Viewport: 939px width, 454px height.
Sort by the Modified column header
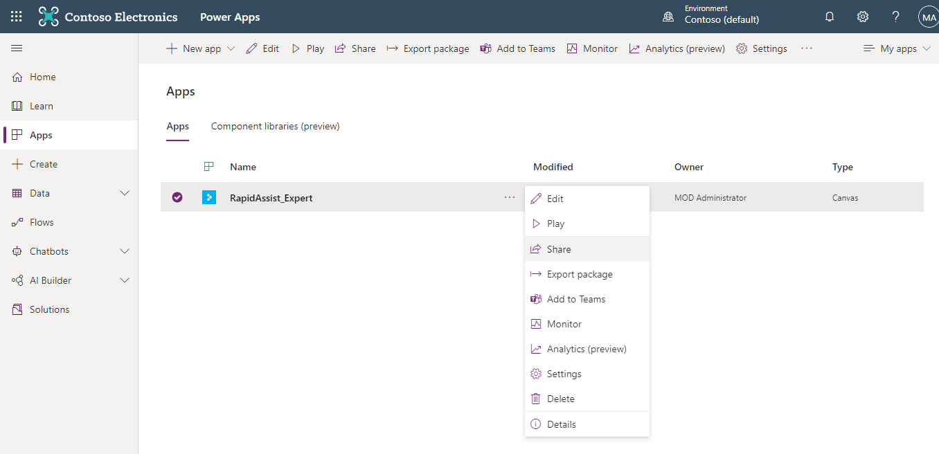553,167
